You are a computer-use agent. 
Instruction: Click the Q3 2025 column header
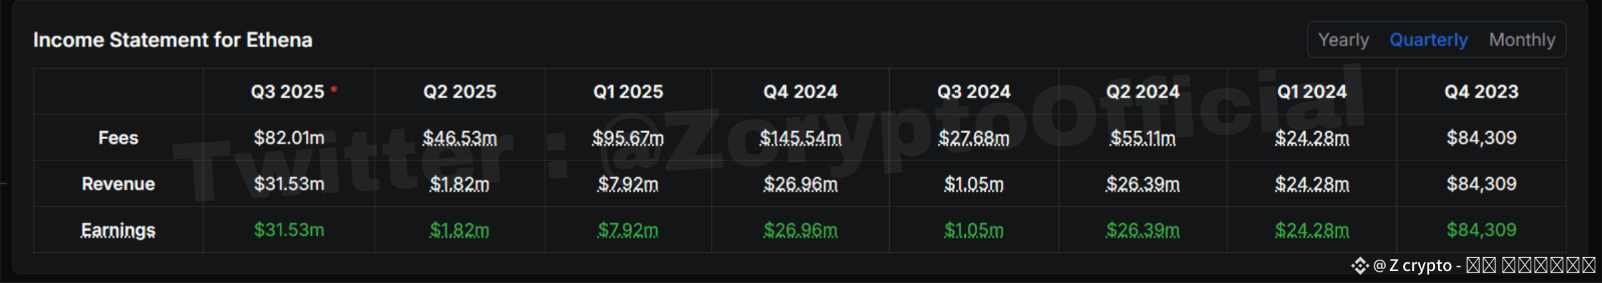coord(288,92)
